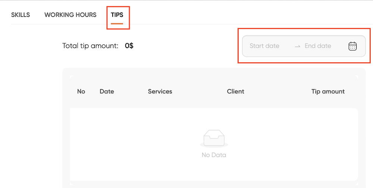The width and height of the screenshot is (373, 188).
Task: Click the Client column header
Action: pos(235,91)
